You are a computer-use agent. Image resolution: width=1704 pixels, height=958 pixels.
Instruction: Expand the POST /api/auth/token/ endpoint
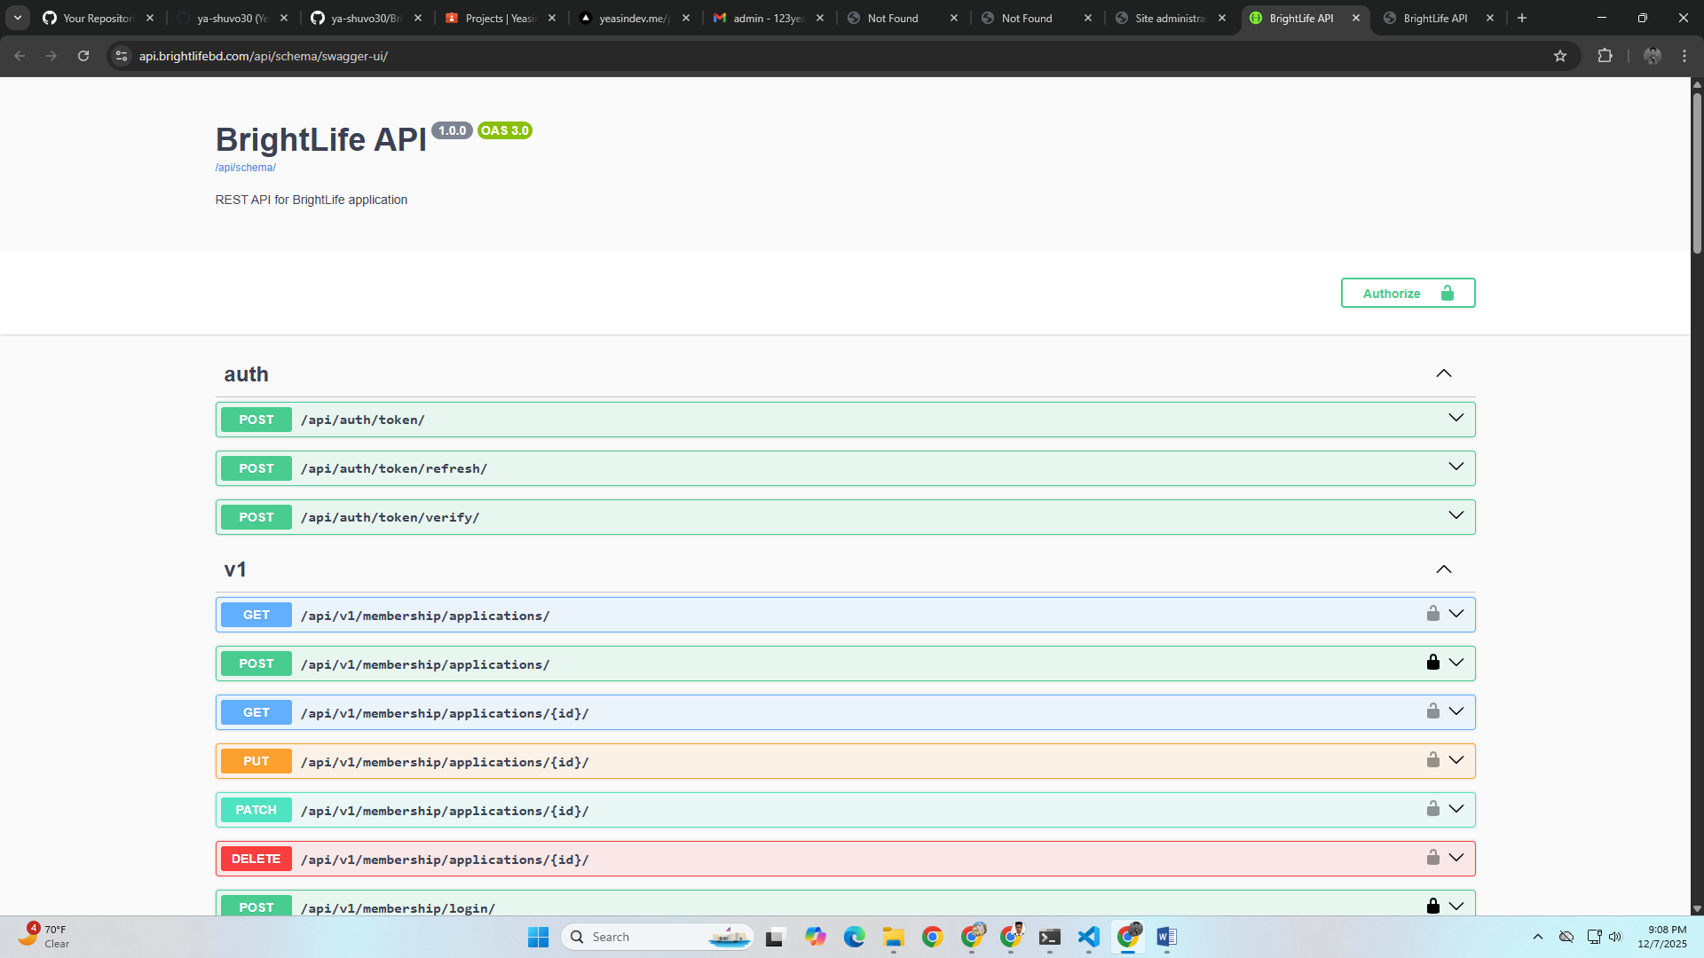point(1455,417)
